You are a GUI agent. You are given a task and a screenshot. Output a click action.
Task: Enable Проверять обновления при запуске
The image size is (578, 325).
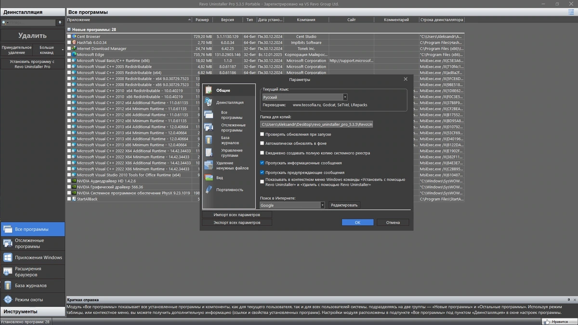tap(262, 134)
